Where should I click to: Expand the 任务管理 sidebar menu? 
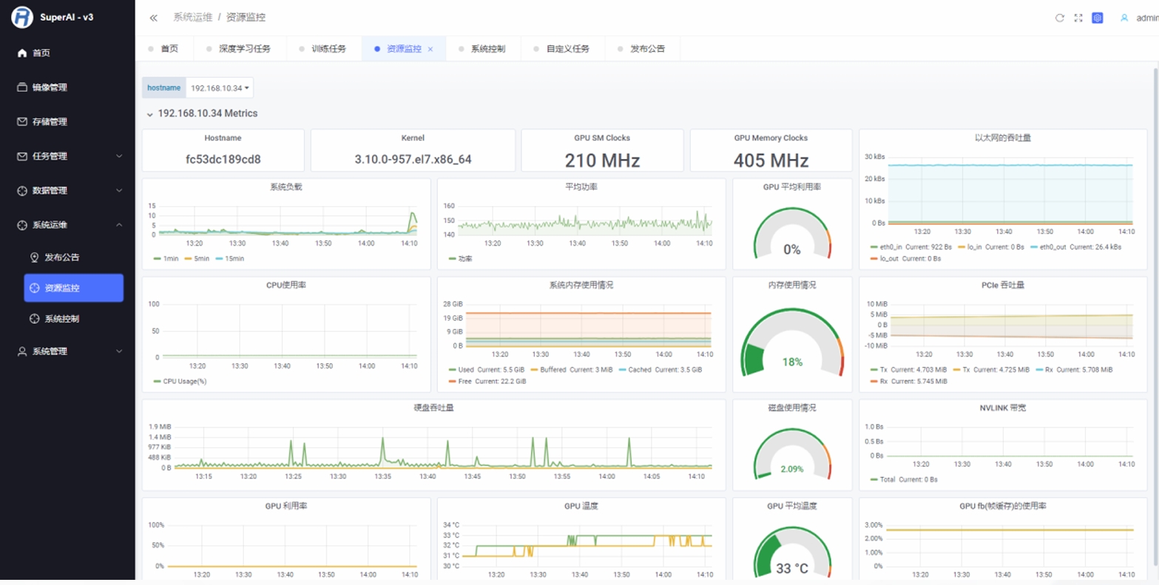point(67,156)
